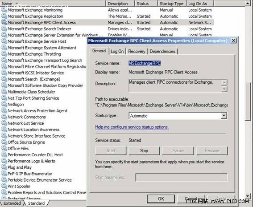Screen dimensions: 253x207
Task: Switch to the General tab
Action: (x=99, y=51)
